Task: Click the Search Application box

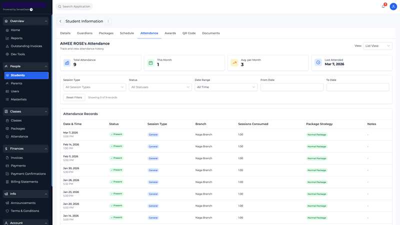Action: [x=74, y=6]
